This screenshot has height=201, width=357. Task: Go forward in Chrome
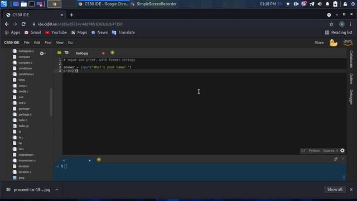tap(15, 24)
